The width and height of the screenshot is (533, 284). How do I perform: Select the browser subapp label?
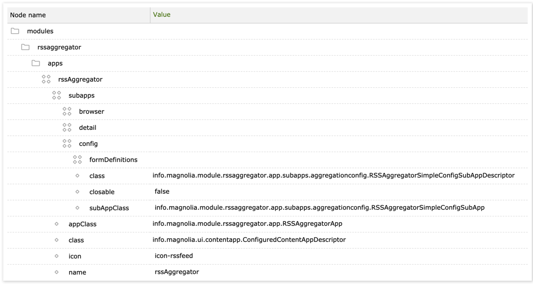pos(92,112)
